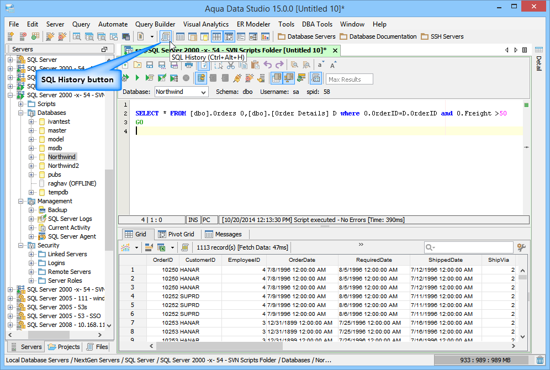The image size is (550, 370).
Task: Open the Query Builder menu
Action: point(155,24)
